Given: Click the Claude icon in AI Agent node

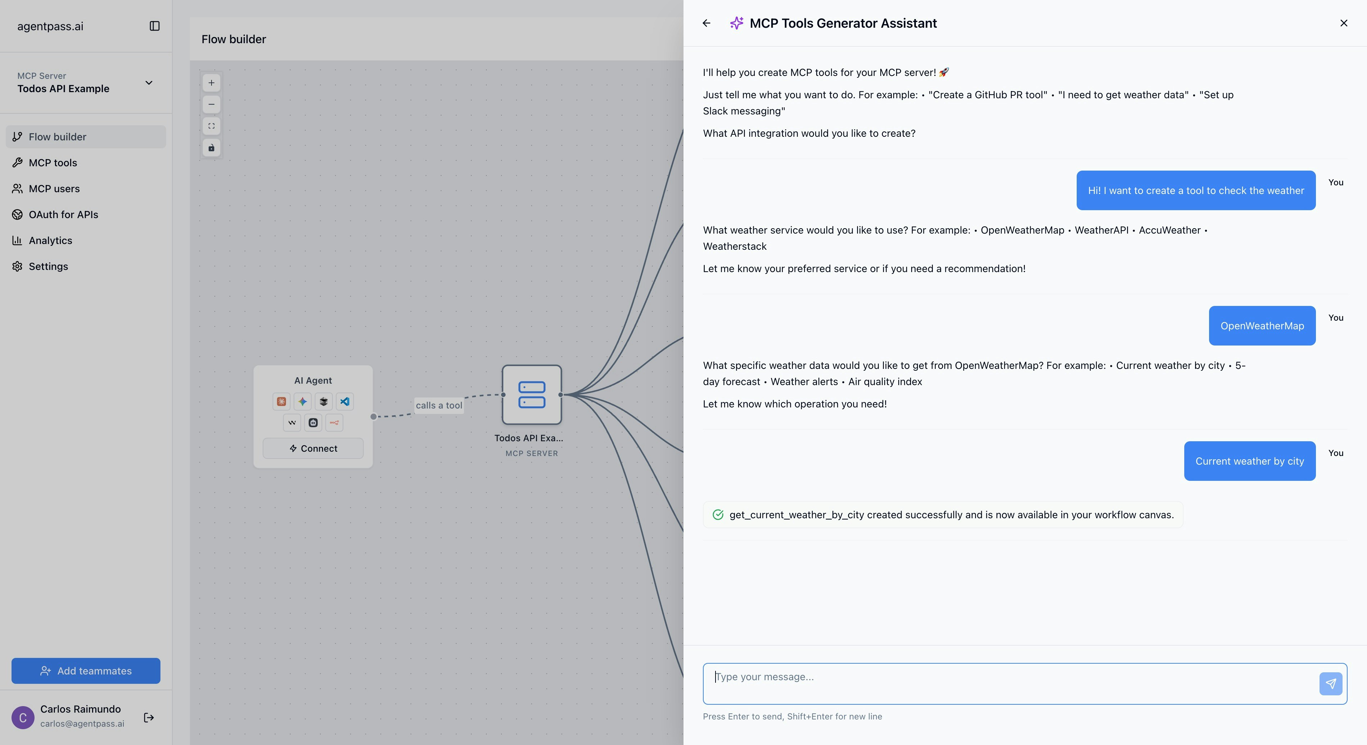Looking at the screenshot, I should pos(281,401).
